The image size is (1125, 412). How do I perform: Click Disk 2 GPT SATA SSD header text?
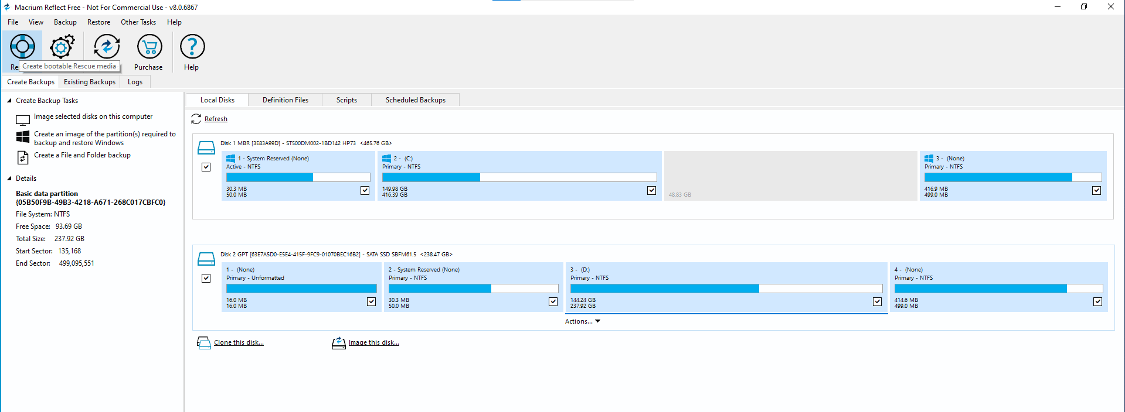click(x=337, y=255)
